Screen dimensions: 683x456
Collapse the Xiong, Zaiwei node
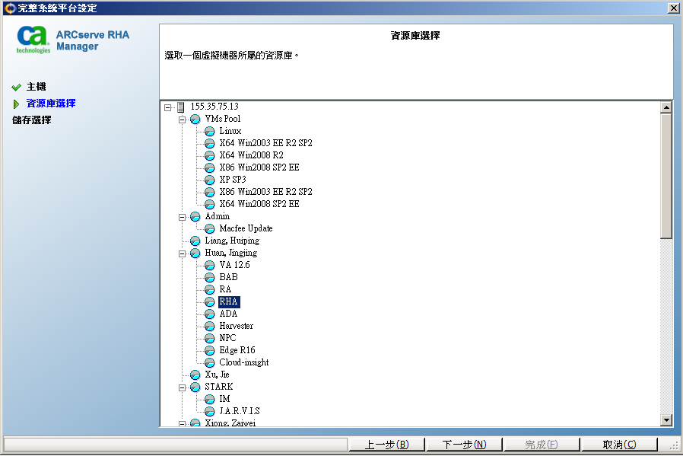pos(182,424)
